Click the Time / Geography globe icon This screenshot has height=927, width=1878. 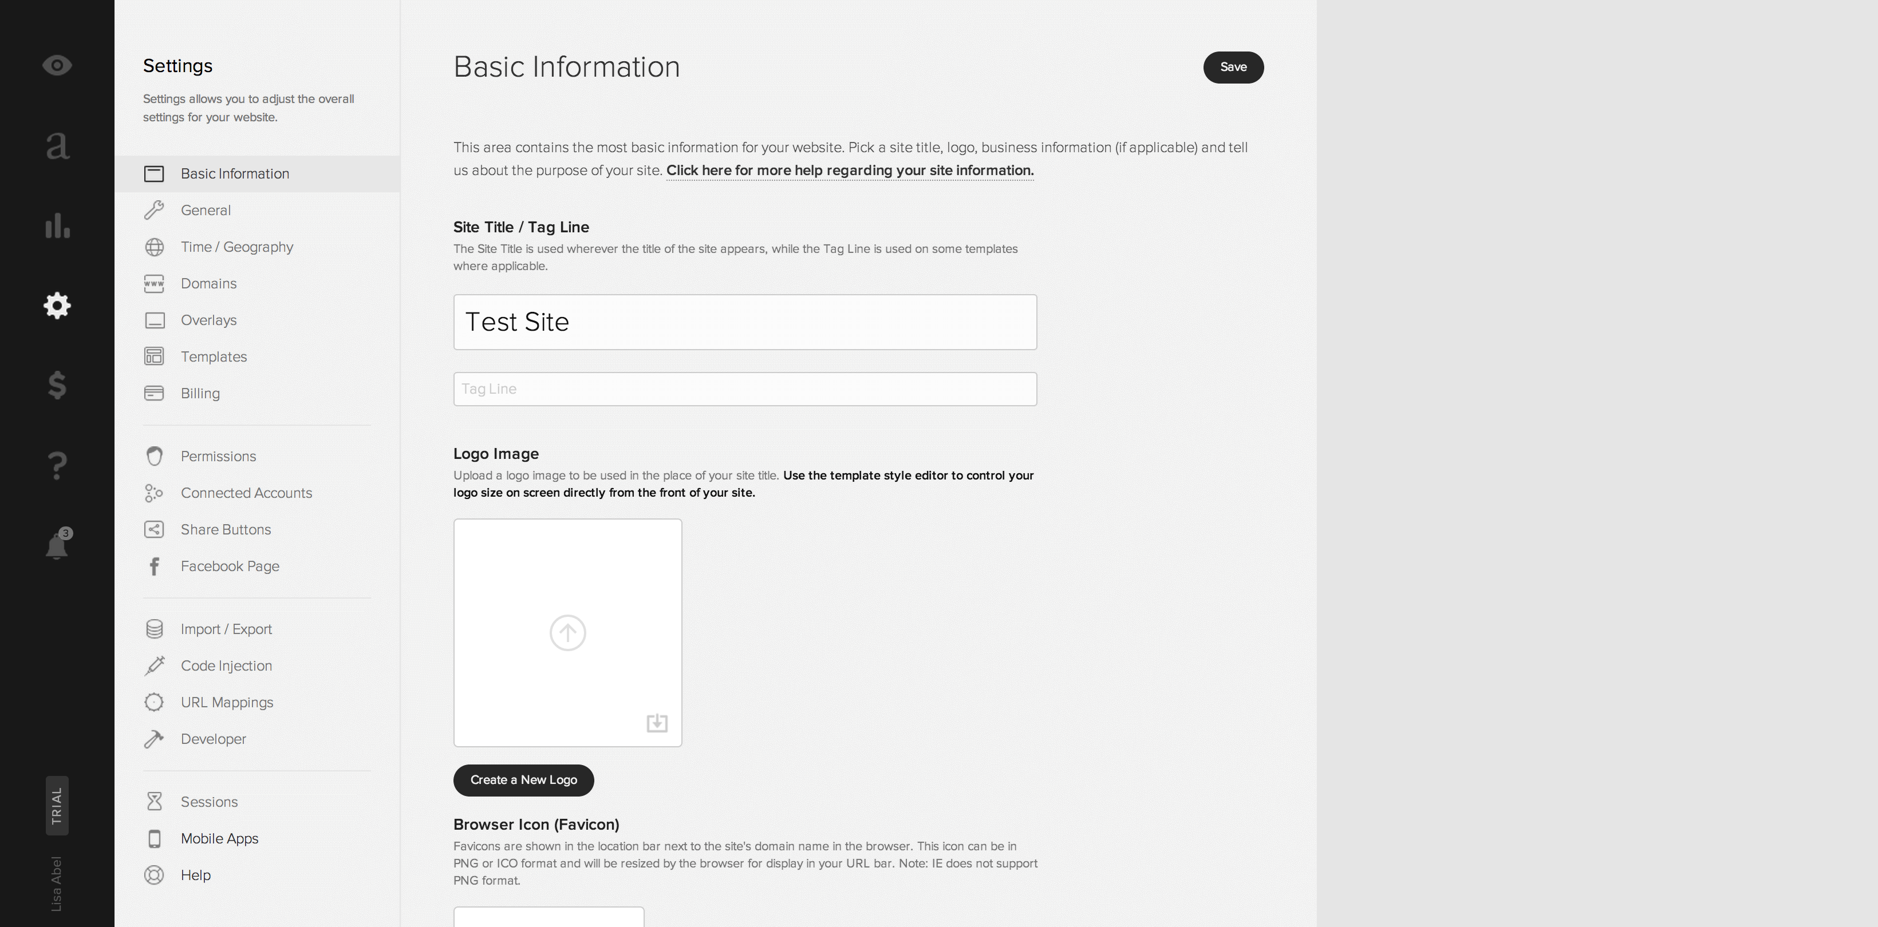coord(154,247)
